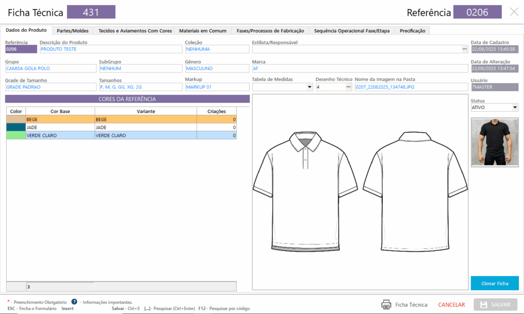Screen dimensions: 524x314
Task: Click the black polo shirt photo thumbnail
Action: pyautogui.click(x=494, y=142)
